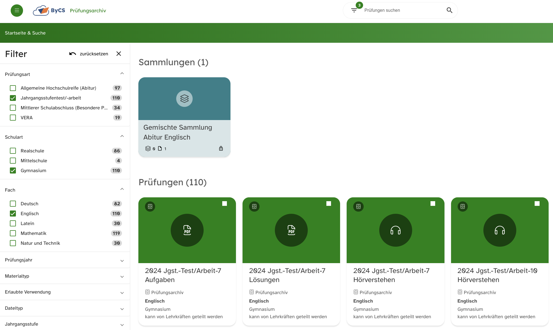Click the magnifier search icon
This screenshot has width=553, height=330.
[x=449, y=10]
